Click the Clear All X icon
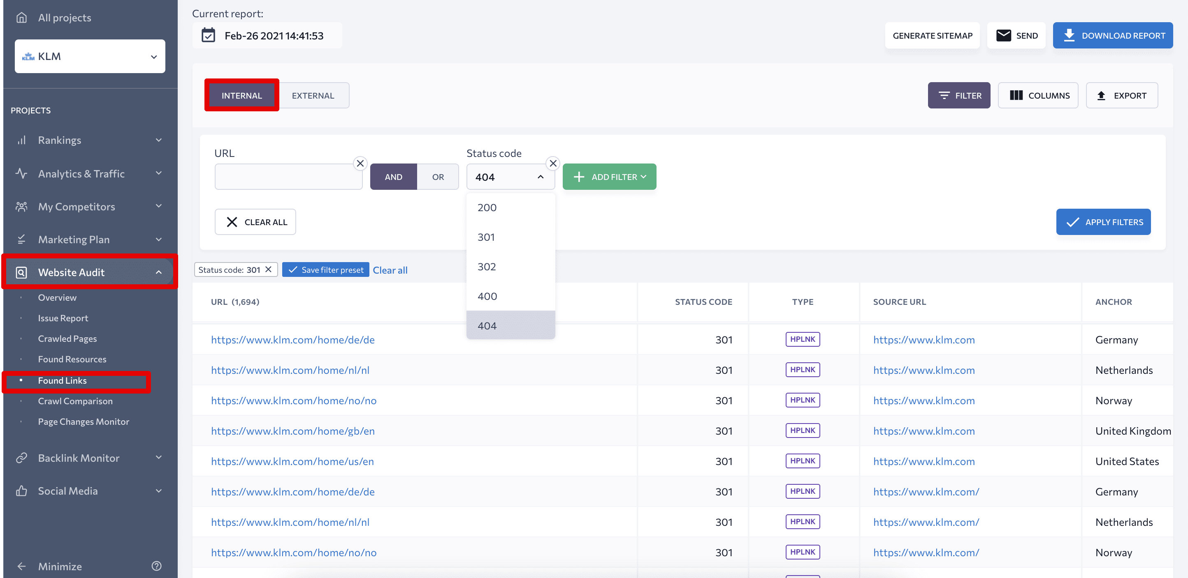Image resolution: width=1188 pixels, height=578 pixels. (232, 222)
